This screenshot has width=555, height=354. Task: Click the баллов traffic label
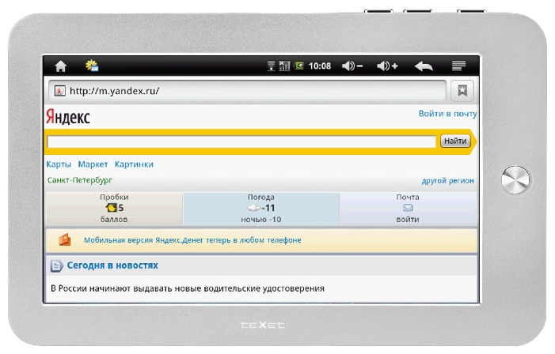point(114,220)
